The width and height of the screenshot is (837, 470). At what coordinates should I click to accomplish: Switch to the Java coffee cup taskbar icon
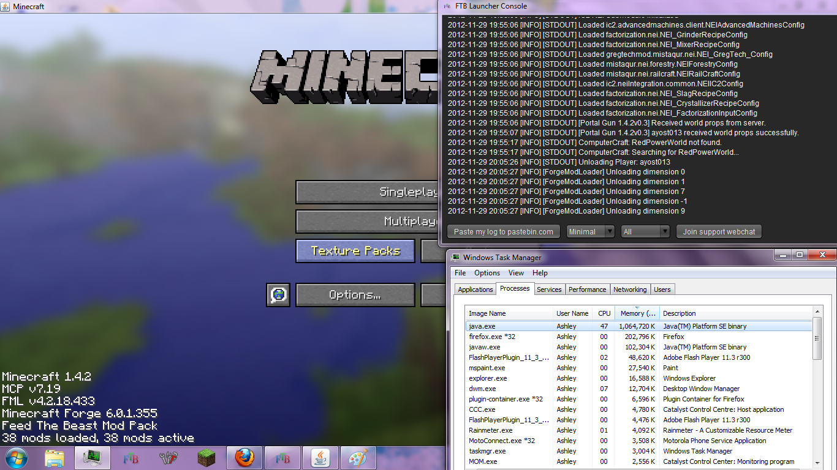point(320,458)
